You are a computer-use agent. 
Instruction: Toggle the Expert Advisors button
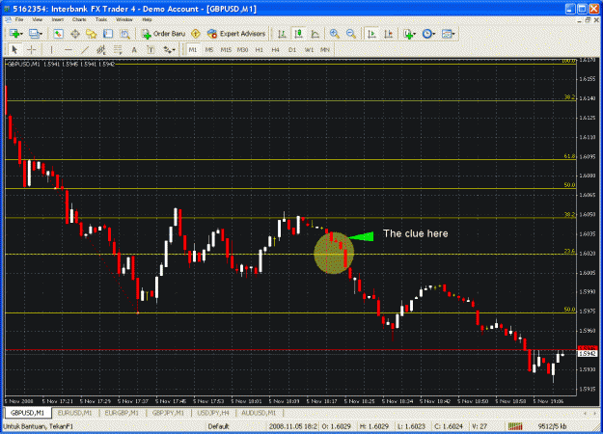236,34
